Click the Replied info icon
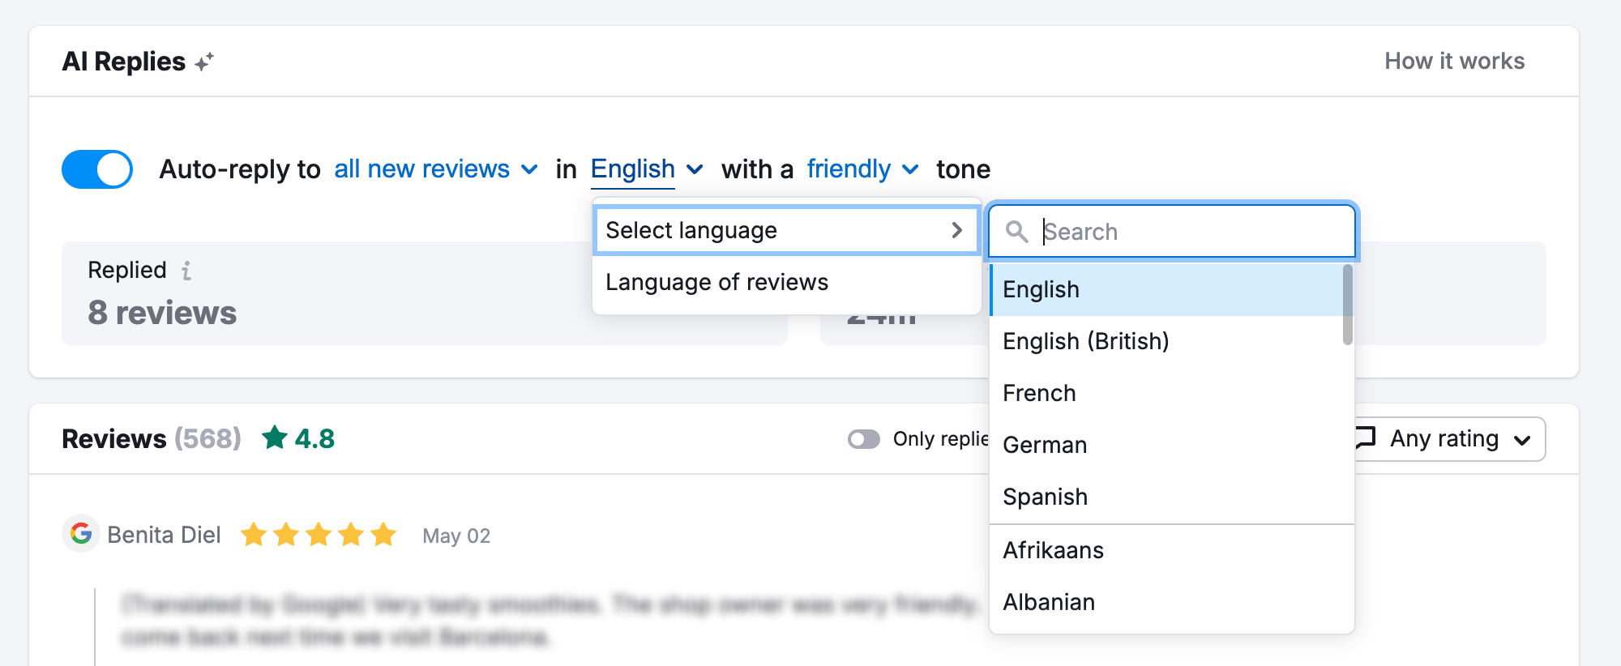The width and height of the screenshot is (1621, 666). [186, 271]
